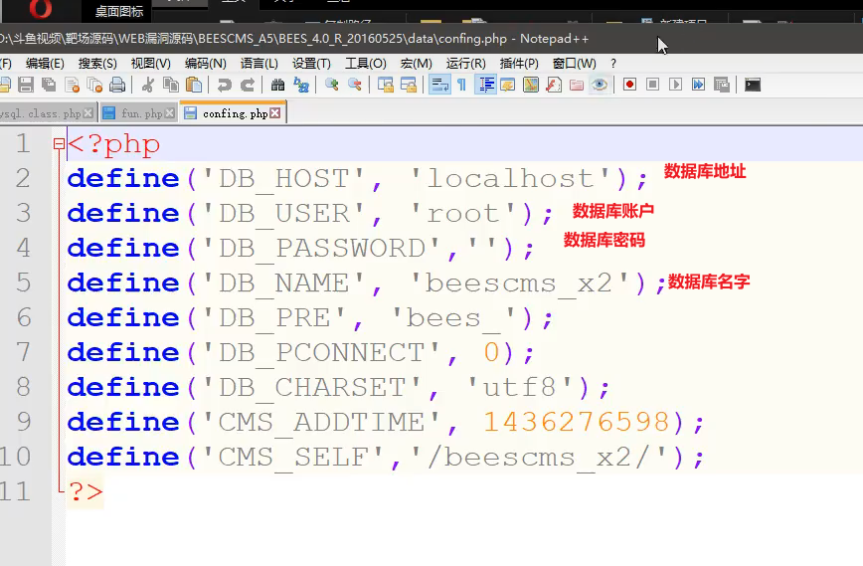Click the Print icon in toolbar
Image resolution: width=863 pixels, height=566 pixels.
click(117, 86)
